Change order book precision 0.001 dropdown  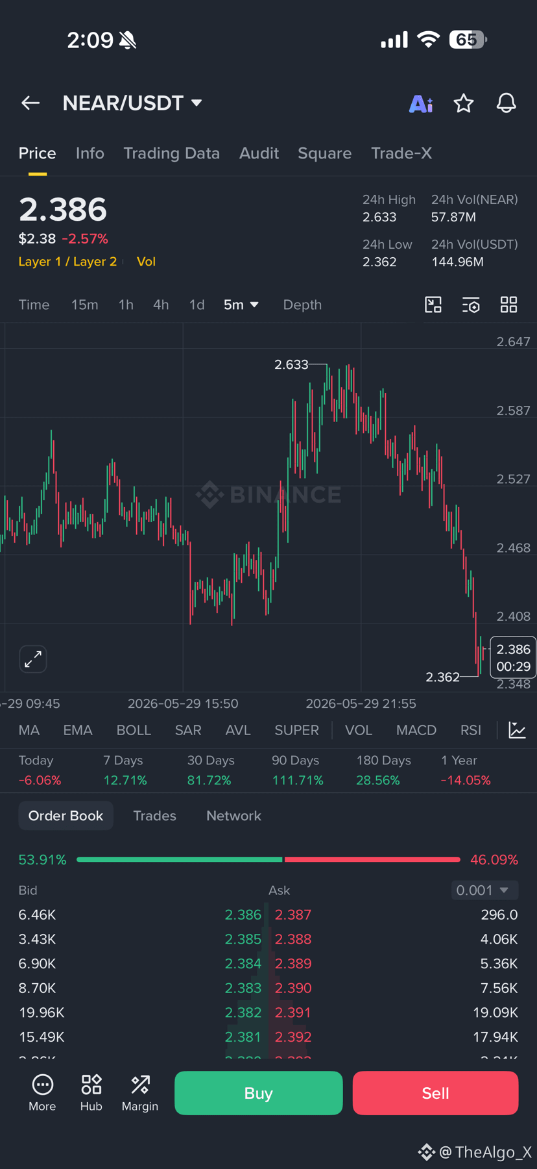(484, 890)
